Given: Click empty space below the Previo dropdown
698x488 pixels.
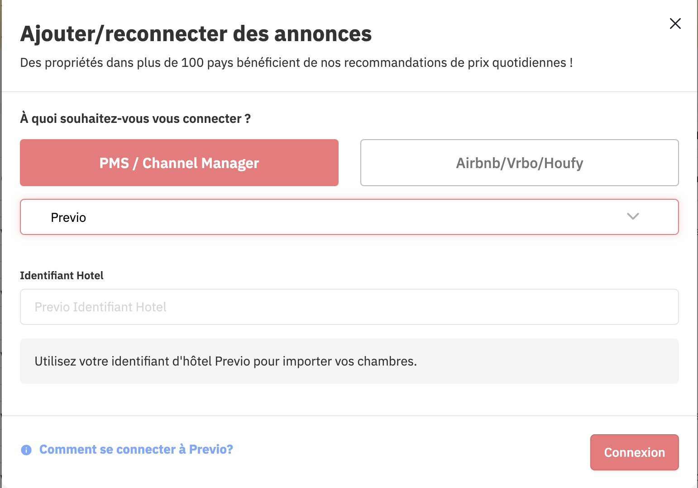Looking at the screenshot, I should 349,251.
